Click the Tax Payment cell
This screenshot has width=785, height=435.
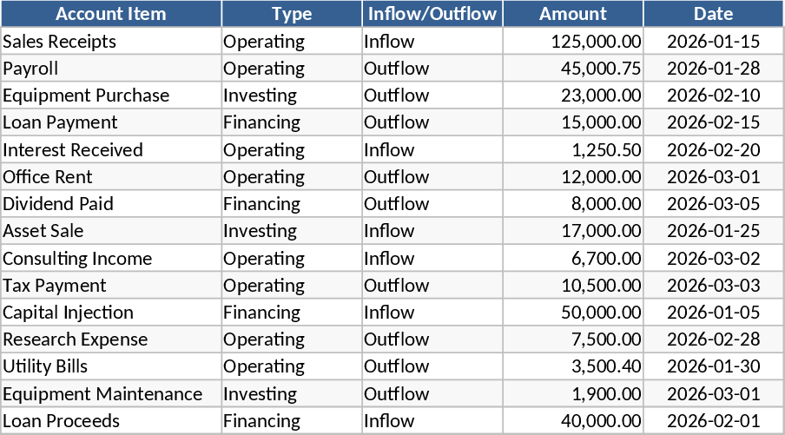[x=55, y=286]
